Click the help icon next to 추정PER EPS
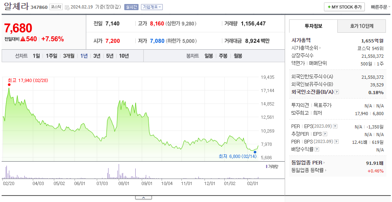Screen dimensions: 392x202 325,134
